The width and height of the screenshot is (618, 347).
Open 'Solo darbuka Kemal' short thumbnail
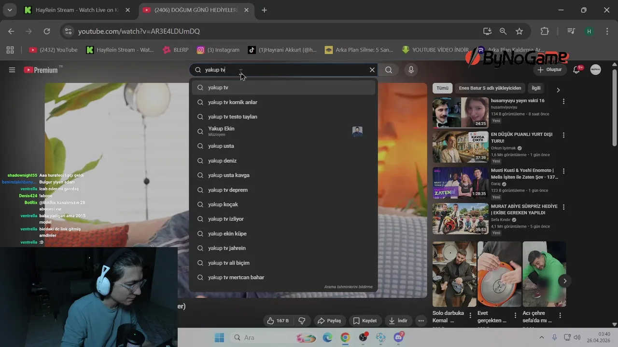[x=454, y=274]
